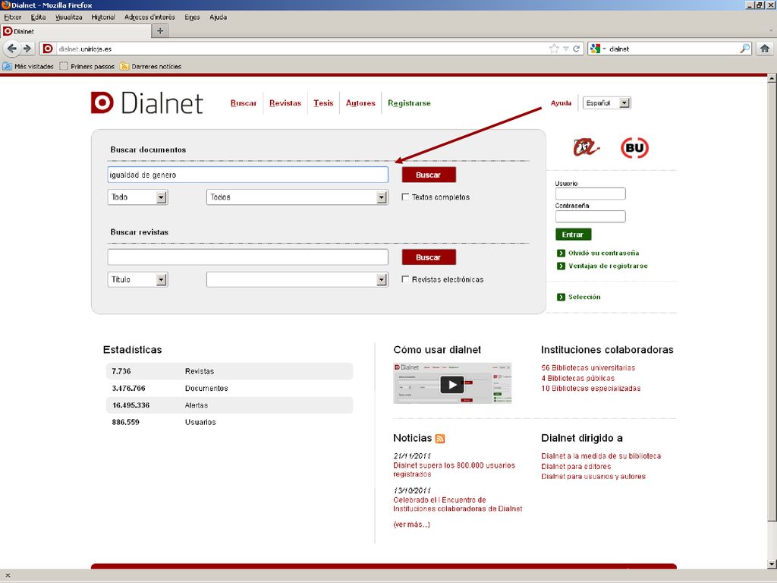
Task: Click the empty Buscar revistas search field
Action: (x=248, y=257)
